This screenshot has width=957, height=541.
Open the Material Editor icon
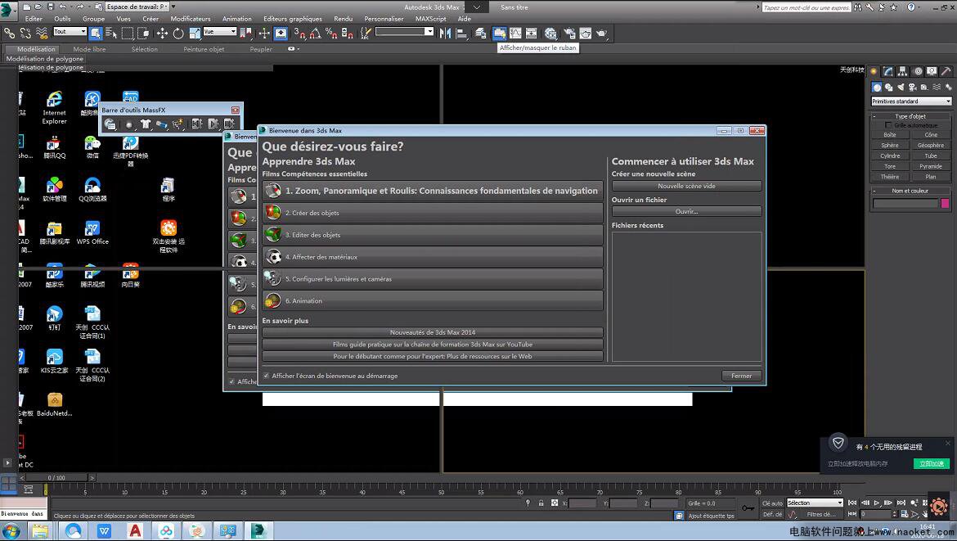click(x=550, y=33)
